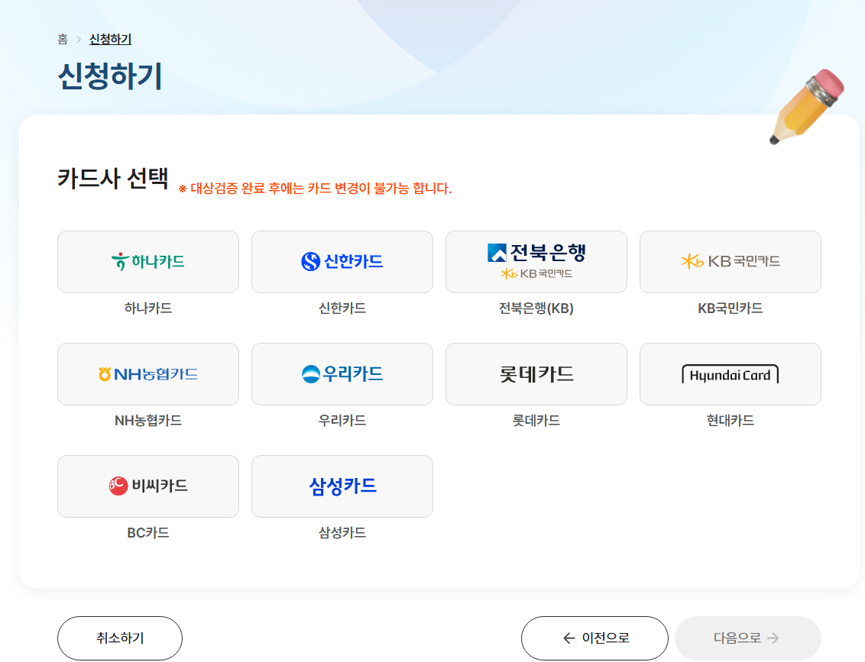Open the 홈 breadcrumb link
865x662 pixels.
click(63, 39)
